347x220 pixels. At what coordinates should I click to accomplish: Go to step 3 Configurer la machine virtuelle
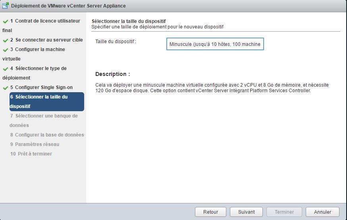click(34, 54)
